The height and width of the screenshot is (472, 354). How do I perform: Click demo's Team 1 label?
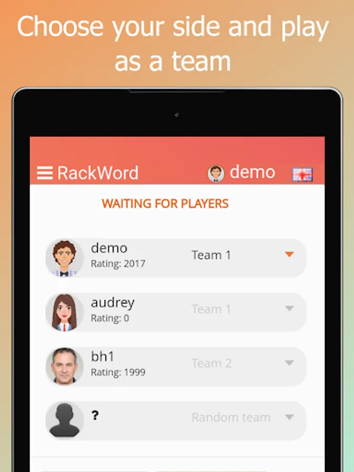[x=211, y=255]
